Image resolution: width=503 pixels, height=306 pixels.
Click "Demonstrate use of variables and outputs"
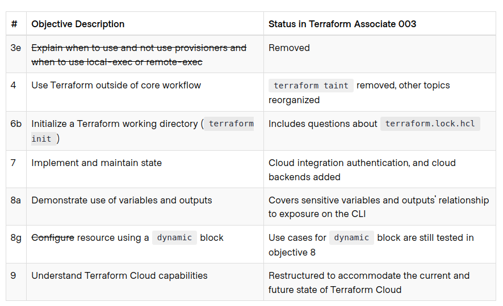(x=121, y=201)
